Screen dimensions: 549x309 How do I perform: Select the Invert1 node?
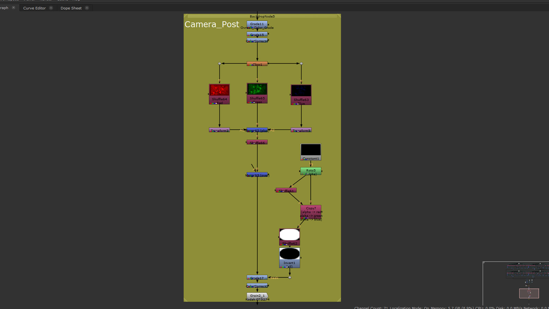pyautogui.click(x=290, y=258)
